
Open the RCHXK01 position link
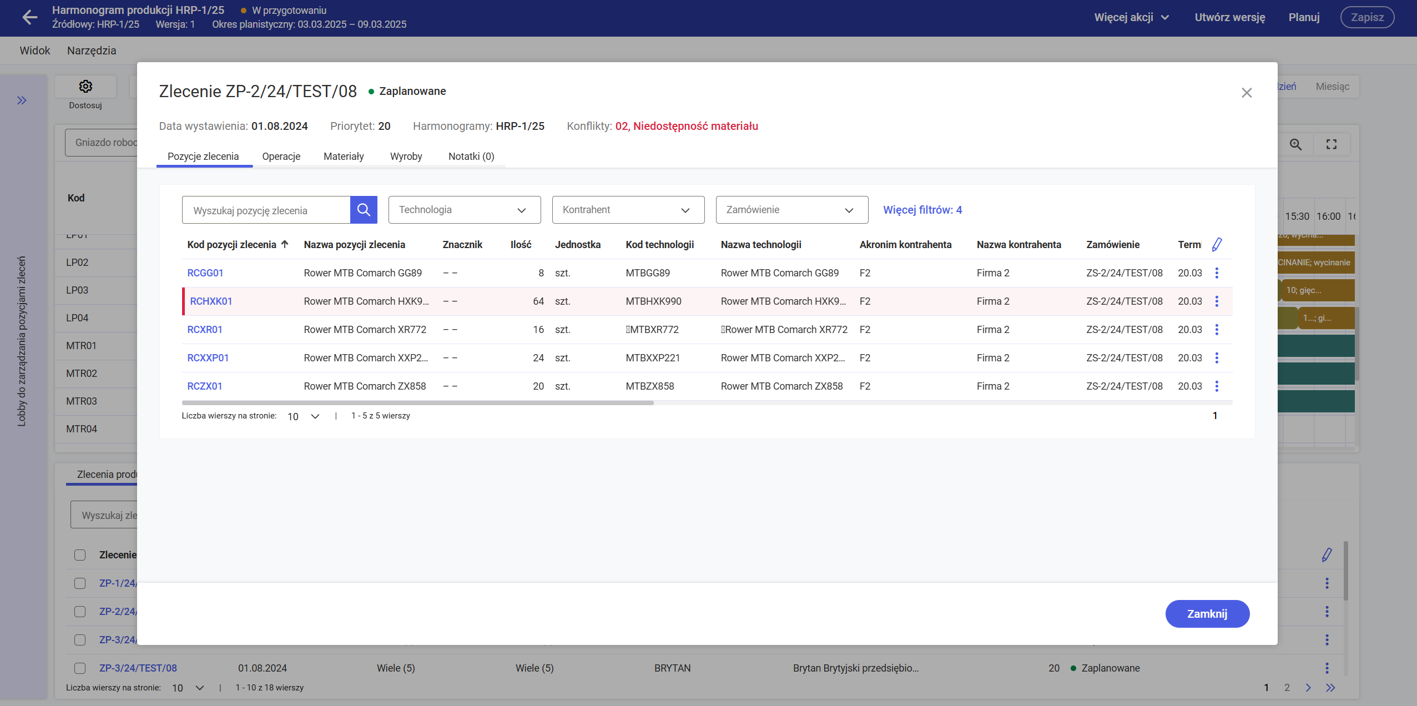(x=211, y=301)
